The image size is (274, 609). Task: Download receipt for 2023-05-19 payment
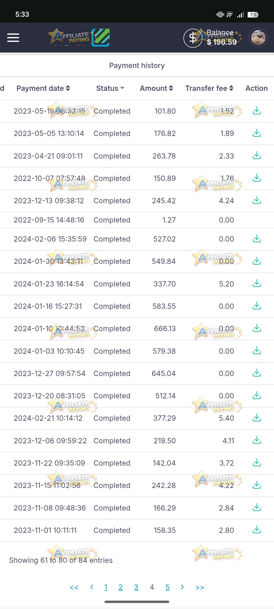tap(257, 111)
